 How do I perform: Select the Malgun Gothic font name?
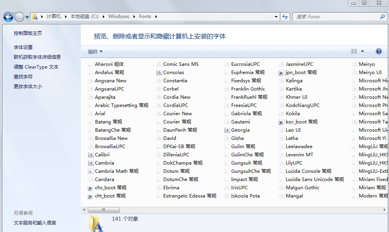point(302,188)
